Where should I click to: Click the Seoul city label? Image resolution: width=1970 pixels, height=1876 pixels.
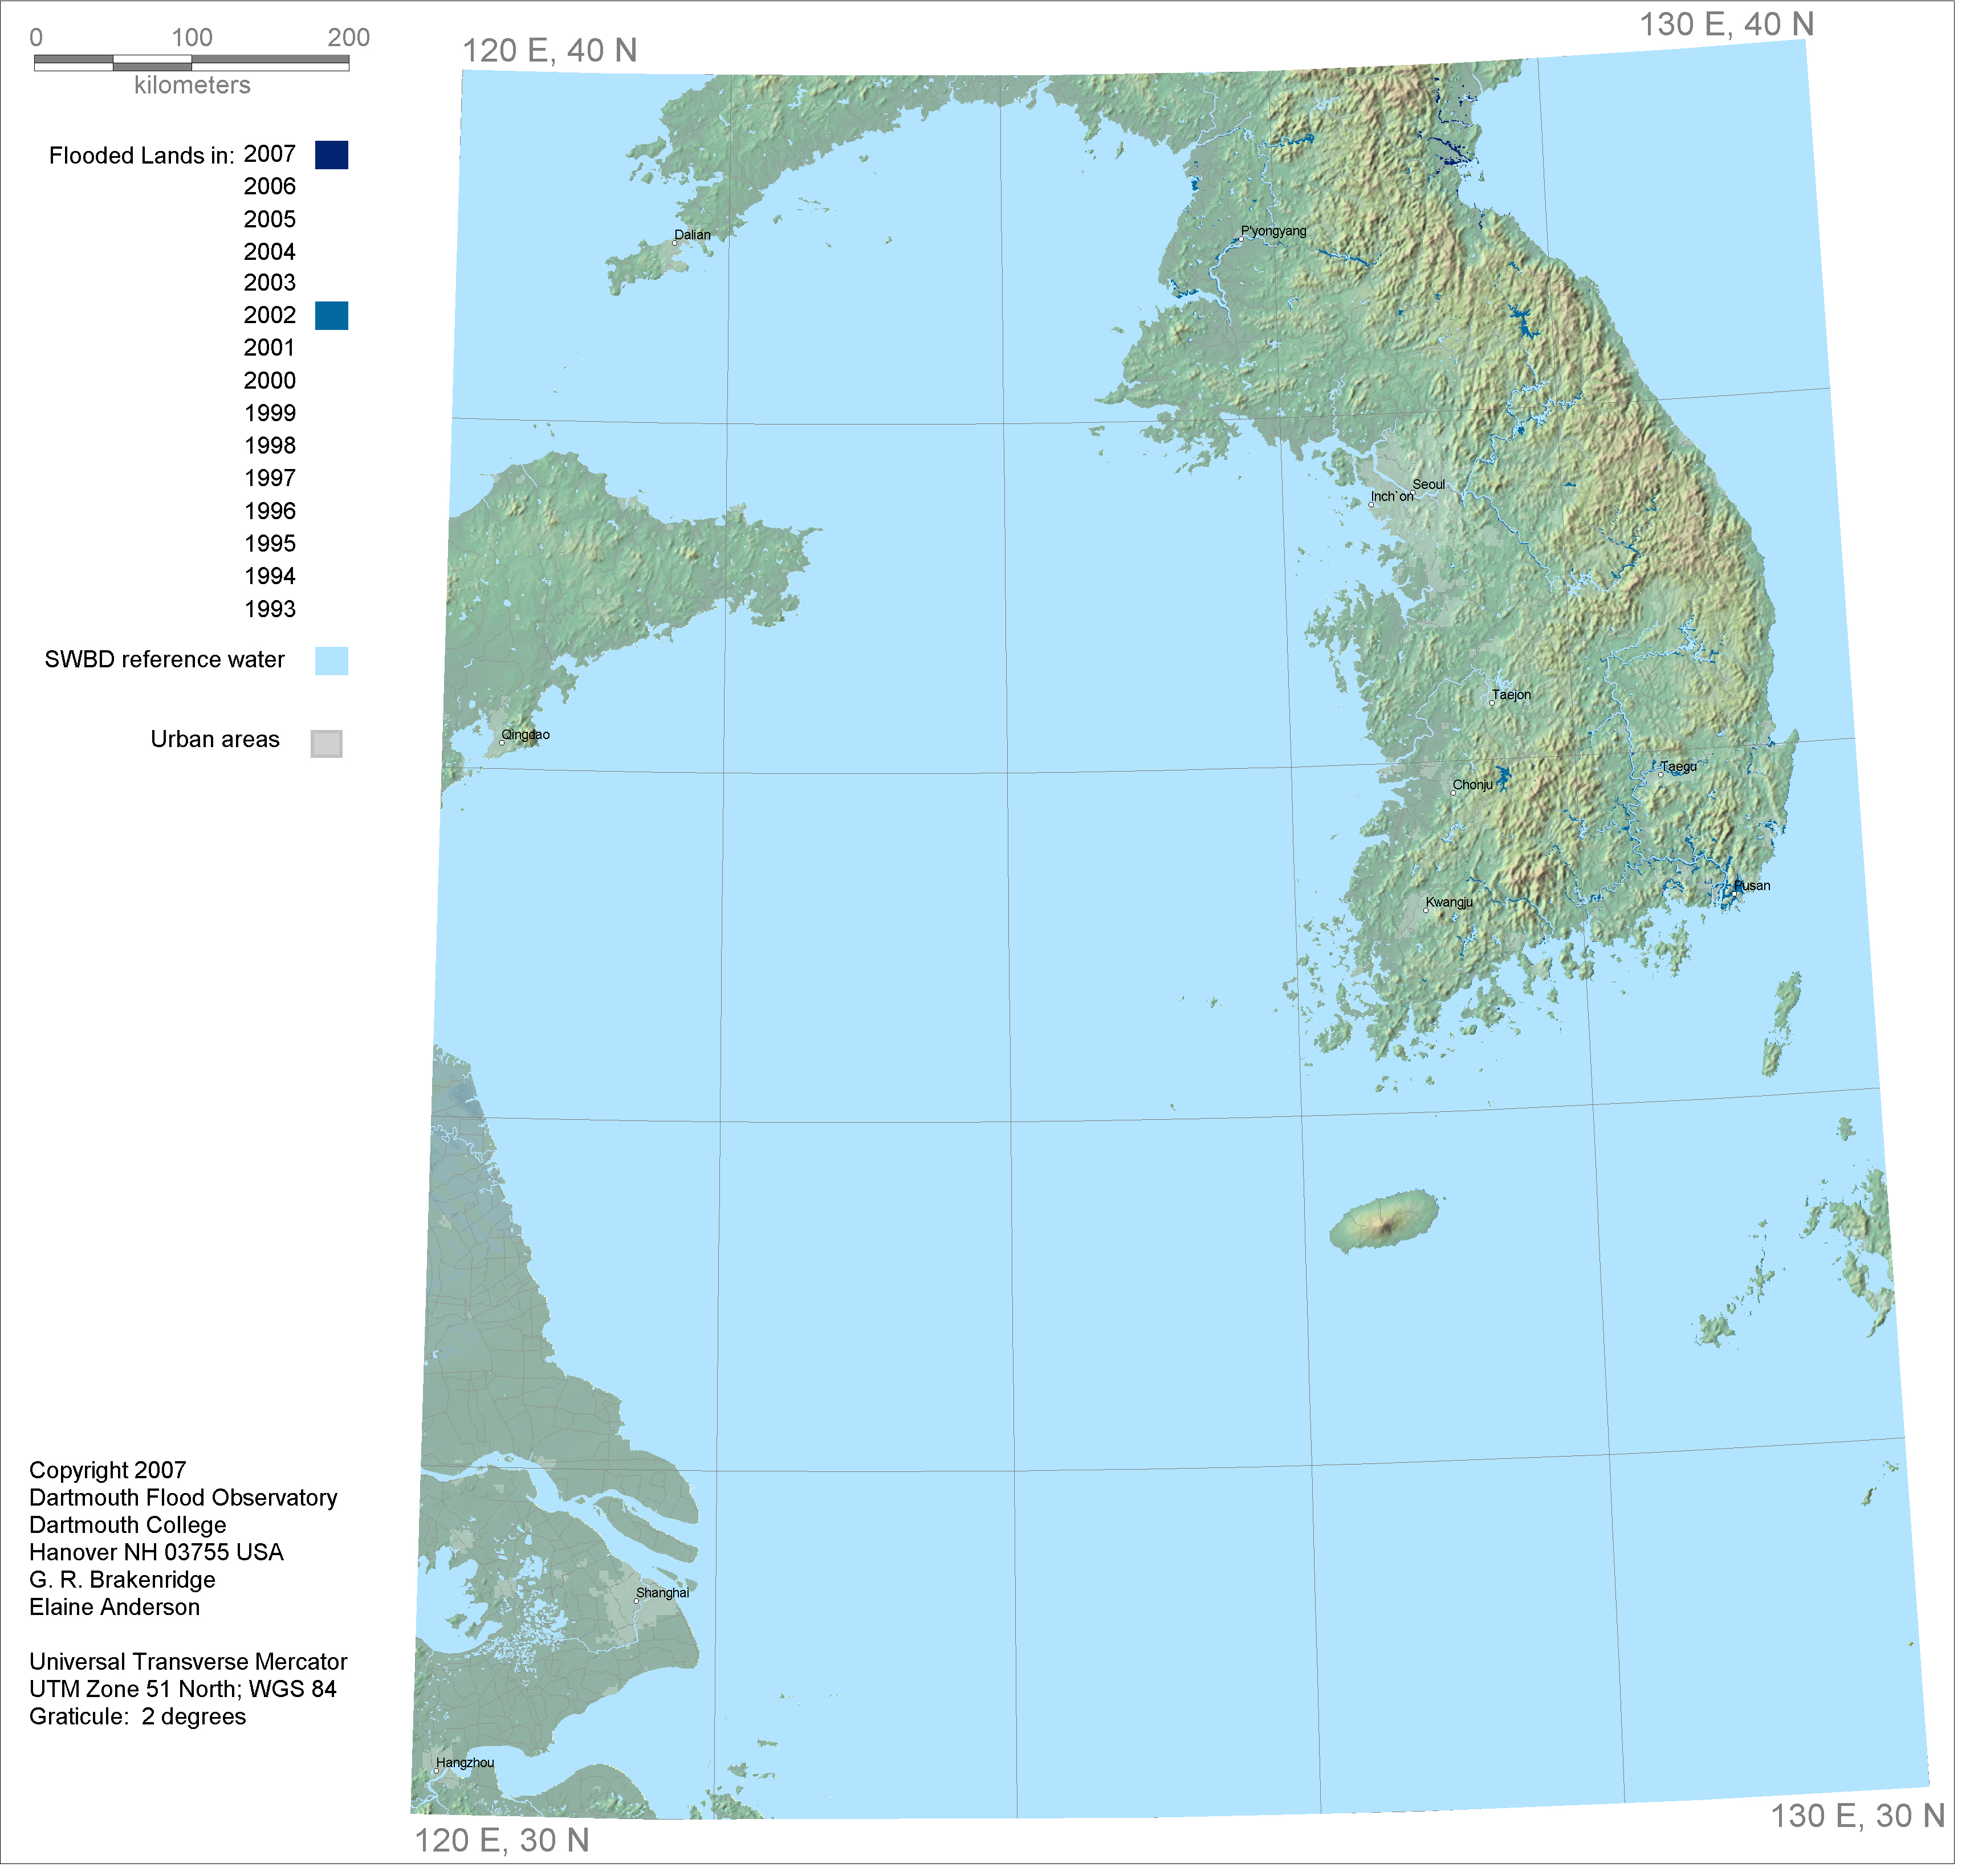click(x=1428, y=485)
